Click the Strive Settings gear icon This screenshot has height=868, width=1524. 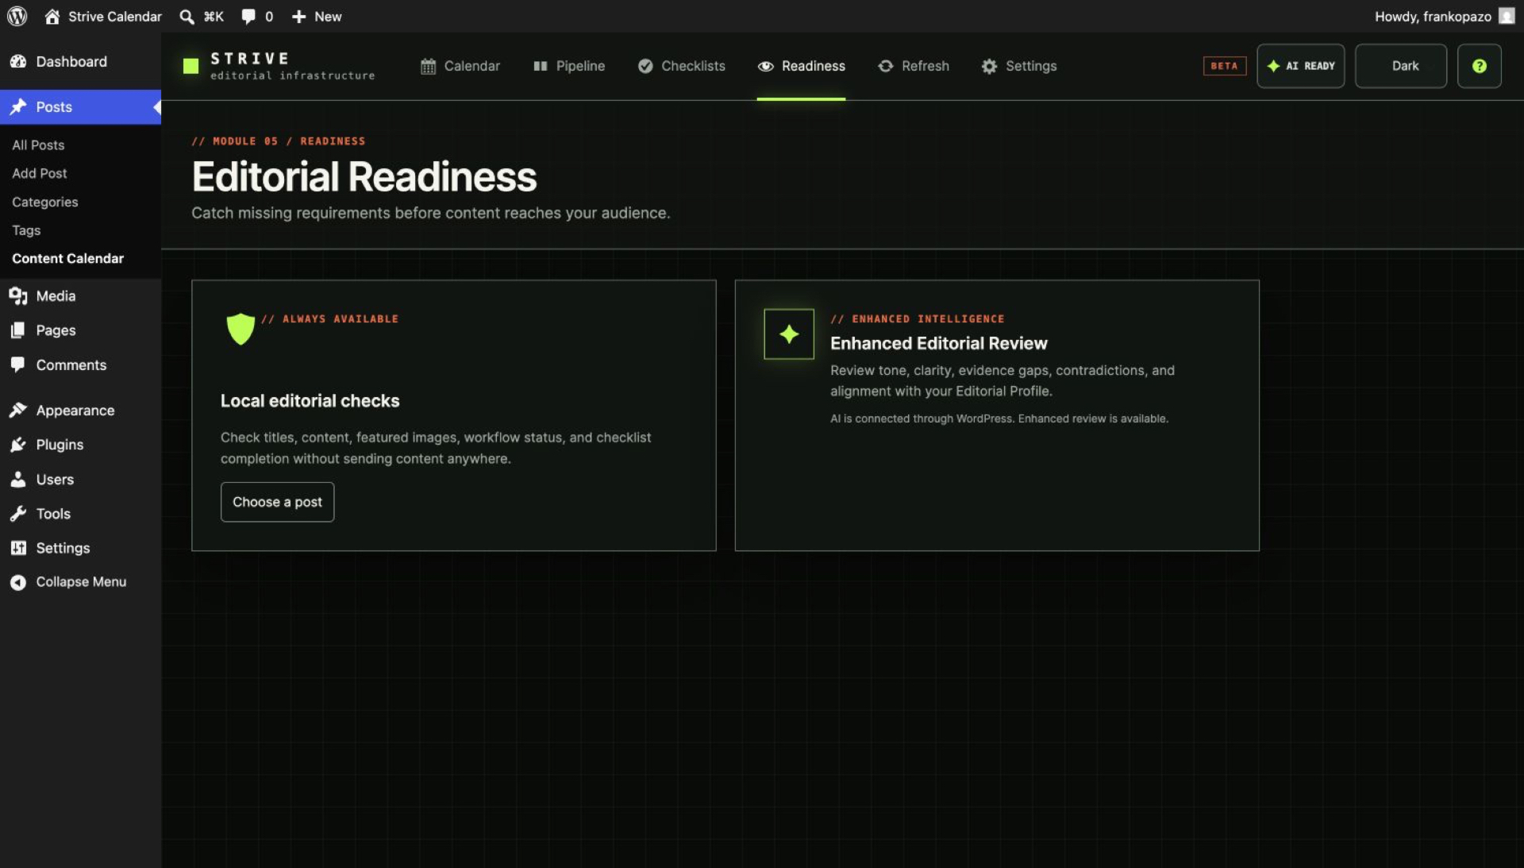tap(989, 66)
